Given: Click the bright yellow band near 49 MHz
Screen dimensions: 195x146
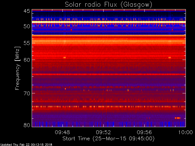Looking at the screenshot, I should [x=109, y=22].
